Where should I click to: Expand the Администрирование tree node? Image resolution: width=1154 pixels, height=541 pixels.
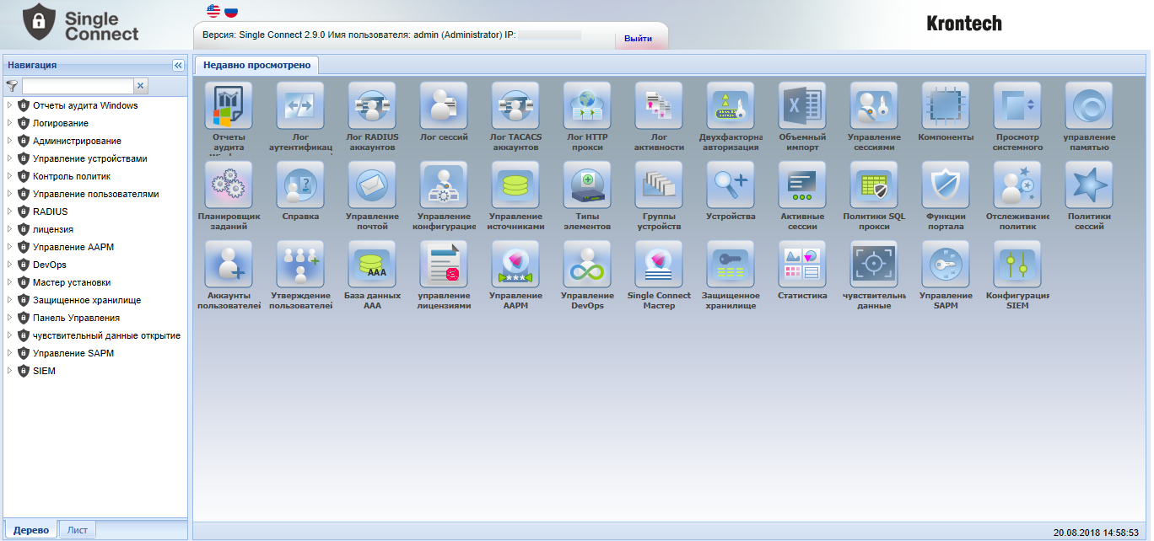click(x=9, y=141)
